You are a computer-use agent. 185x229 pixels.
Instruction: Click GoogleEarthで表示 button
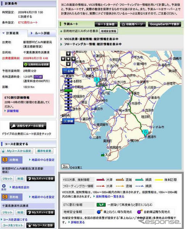[164, 24]
